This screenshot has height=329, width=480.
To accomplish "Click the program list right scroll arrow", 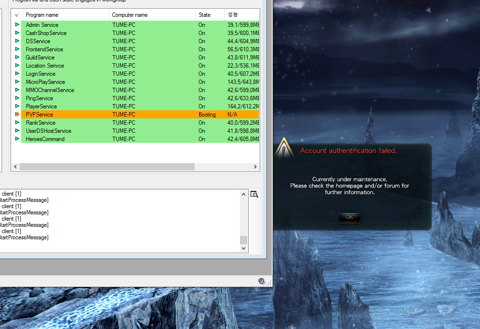I will (x=255, y=166).
